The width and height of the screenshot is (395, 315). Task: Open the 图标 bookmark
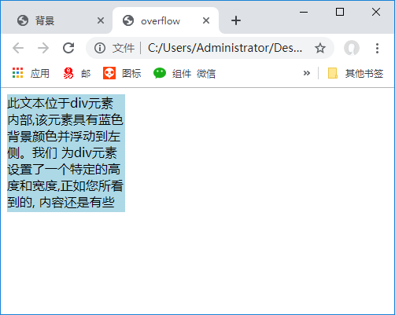[x=122, y=73]
